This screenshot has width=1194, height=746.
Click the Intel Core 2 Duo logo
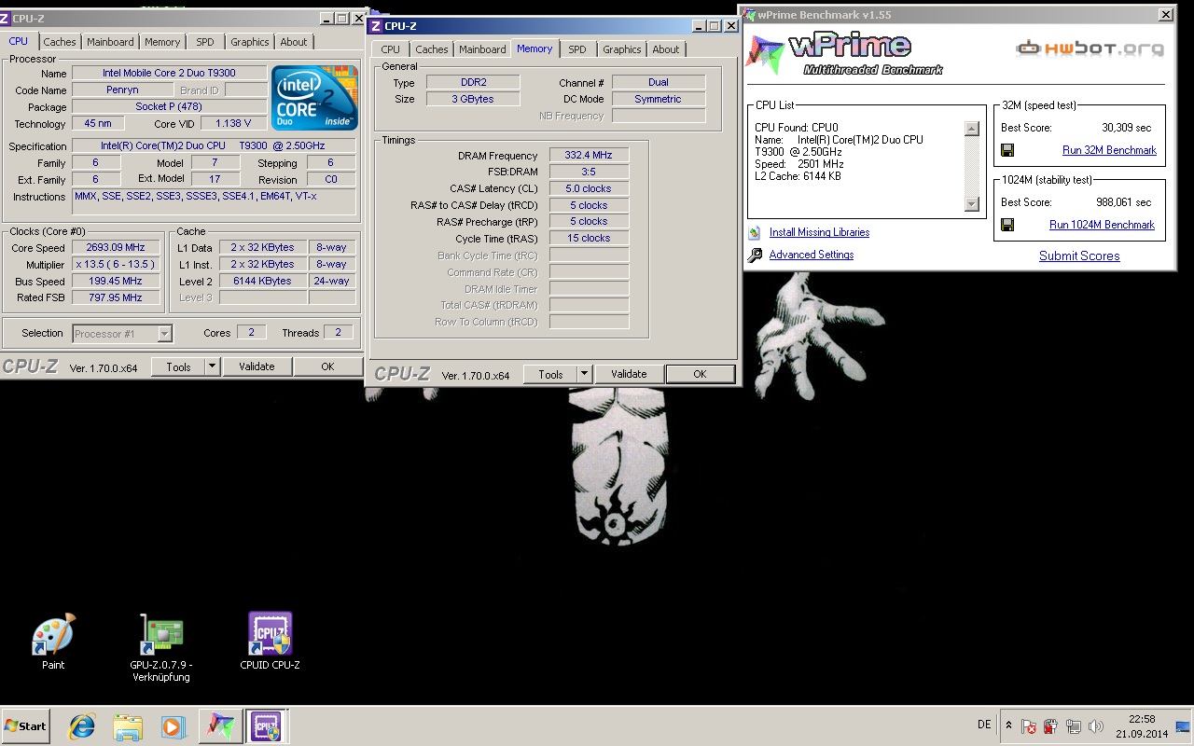point(314,98)
